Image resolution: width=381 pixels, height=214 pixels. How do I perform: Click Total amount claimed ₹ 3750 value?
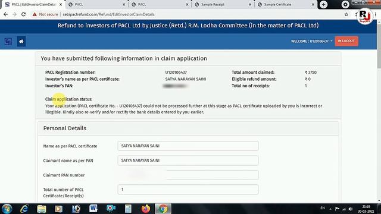tap(311, 73)
